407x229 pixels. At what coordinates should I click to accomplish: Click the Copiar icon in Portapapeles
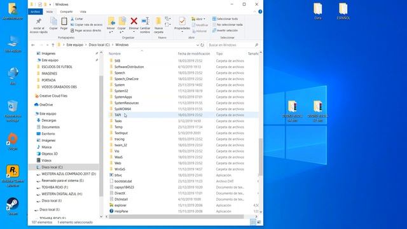coord(53,21)
